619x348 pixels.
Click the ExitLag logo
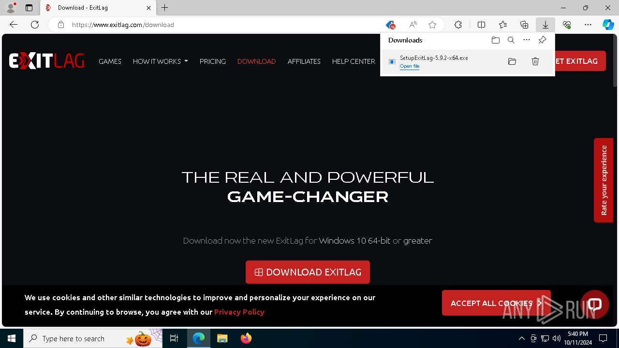(46, 61)
